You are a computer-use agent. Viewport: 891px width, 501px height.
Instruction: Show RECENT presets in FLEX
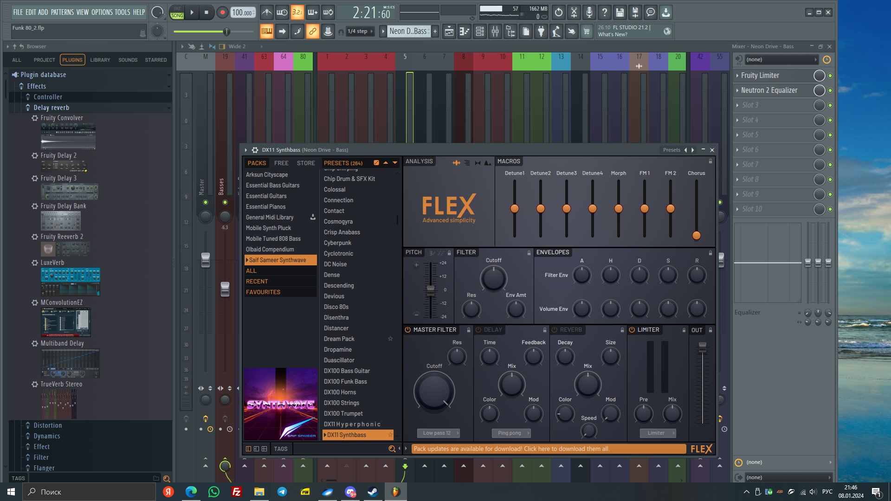280,281
